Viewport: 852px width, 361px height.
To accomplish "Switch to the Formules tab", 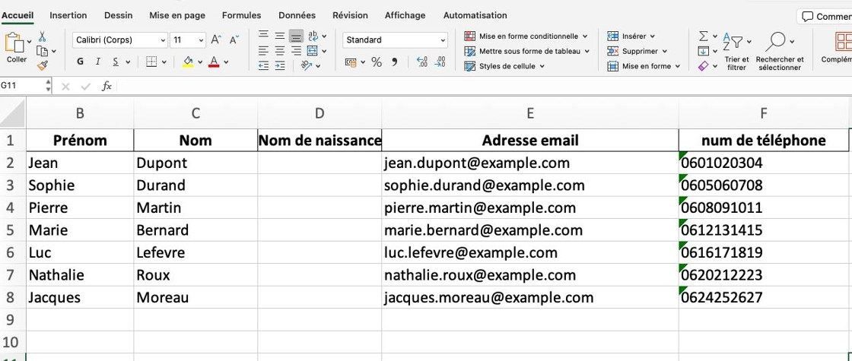I will pos(241,15).
